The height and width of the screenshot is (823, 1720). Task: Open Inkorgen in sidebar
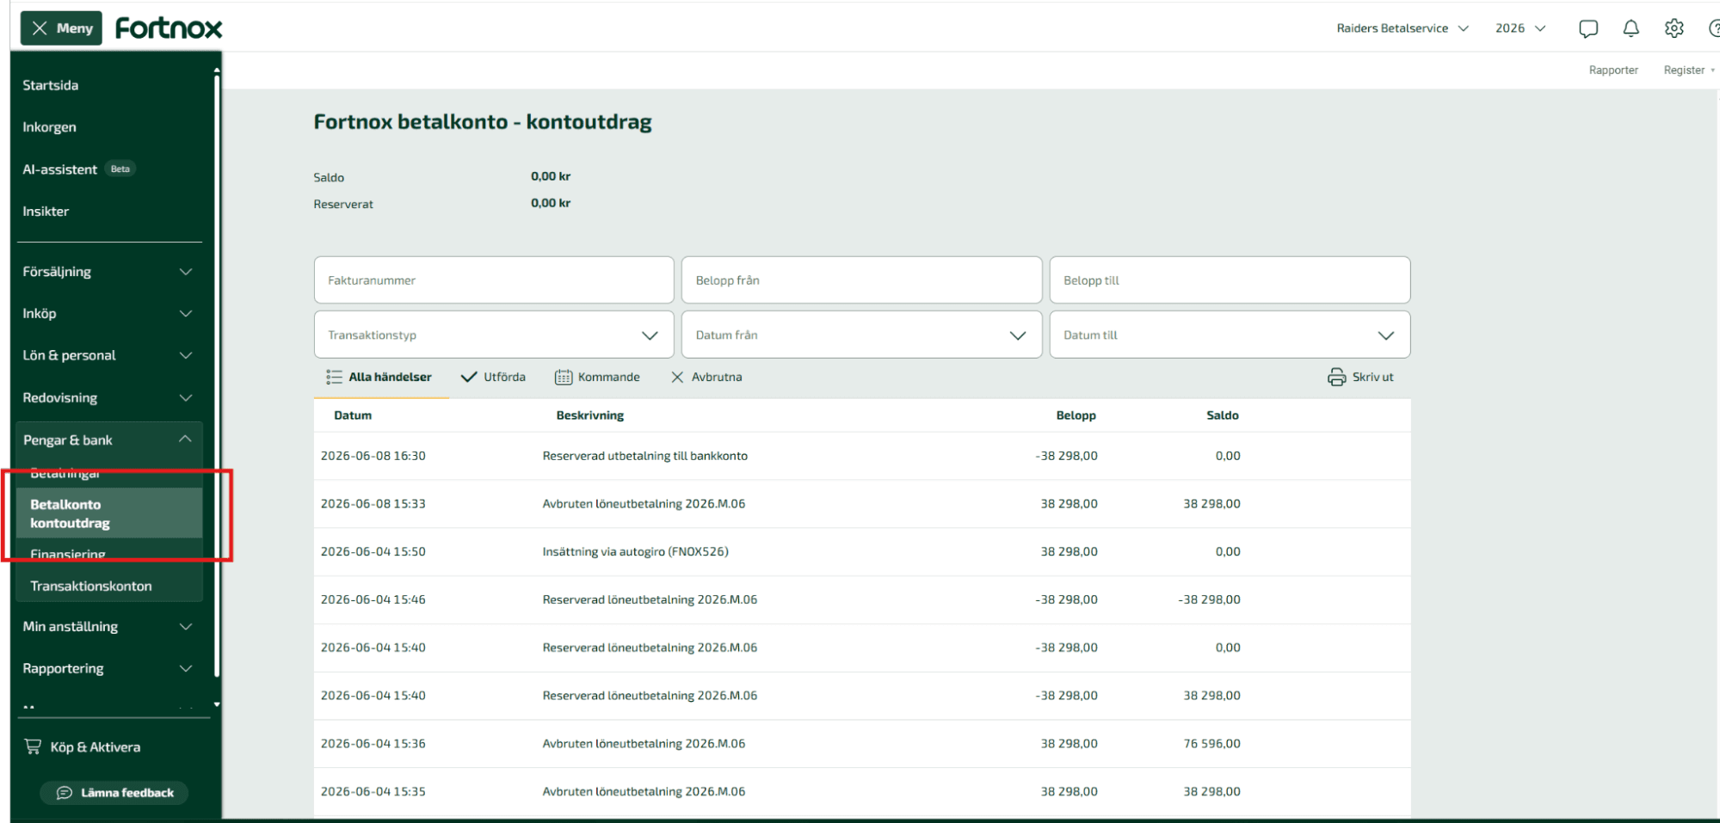point(49,126)
